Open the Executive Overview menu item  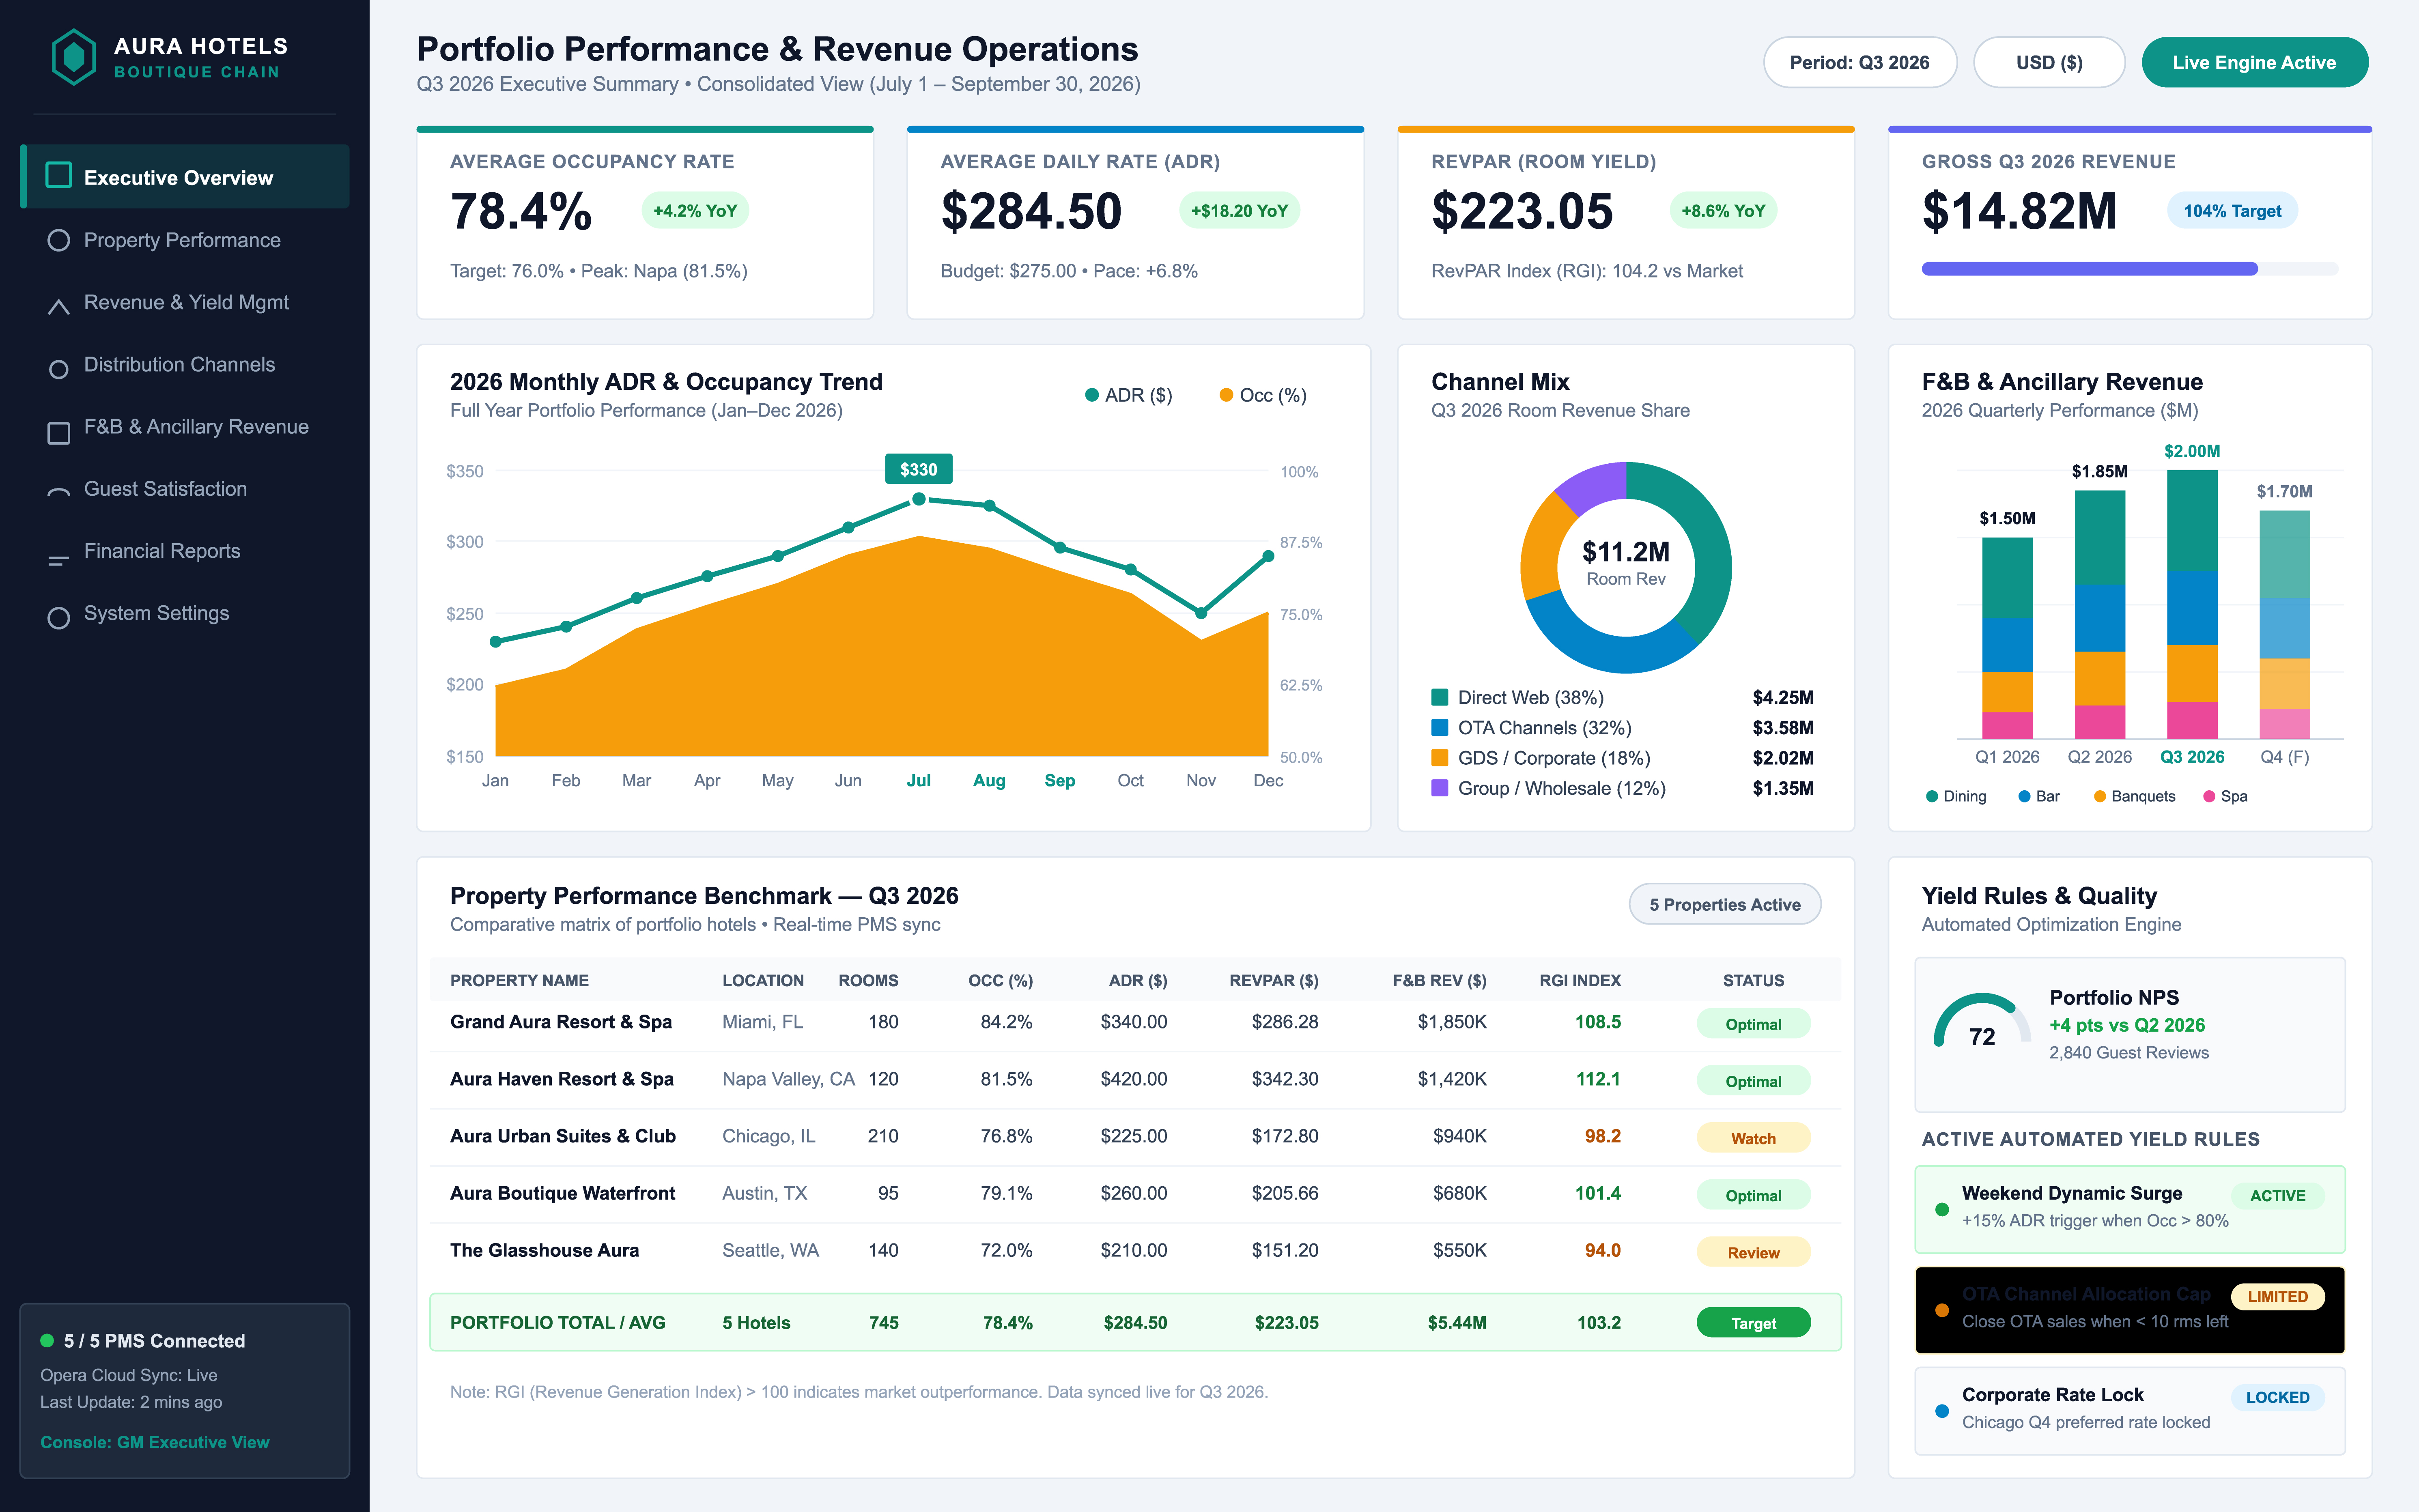(x=186, y=177)
